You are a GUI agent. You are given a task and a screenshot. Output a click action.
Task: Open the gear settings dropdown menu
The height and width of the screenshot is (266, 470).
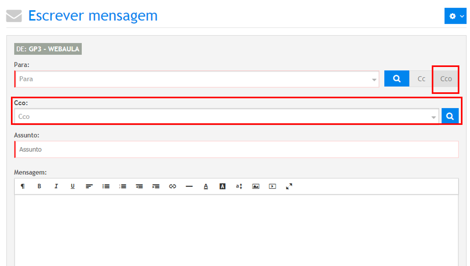tap(455, 16)
